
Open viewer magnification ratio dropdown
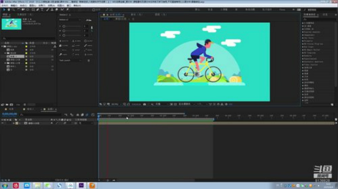pyautogui.click(x=116, y=104)
